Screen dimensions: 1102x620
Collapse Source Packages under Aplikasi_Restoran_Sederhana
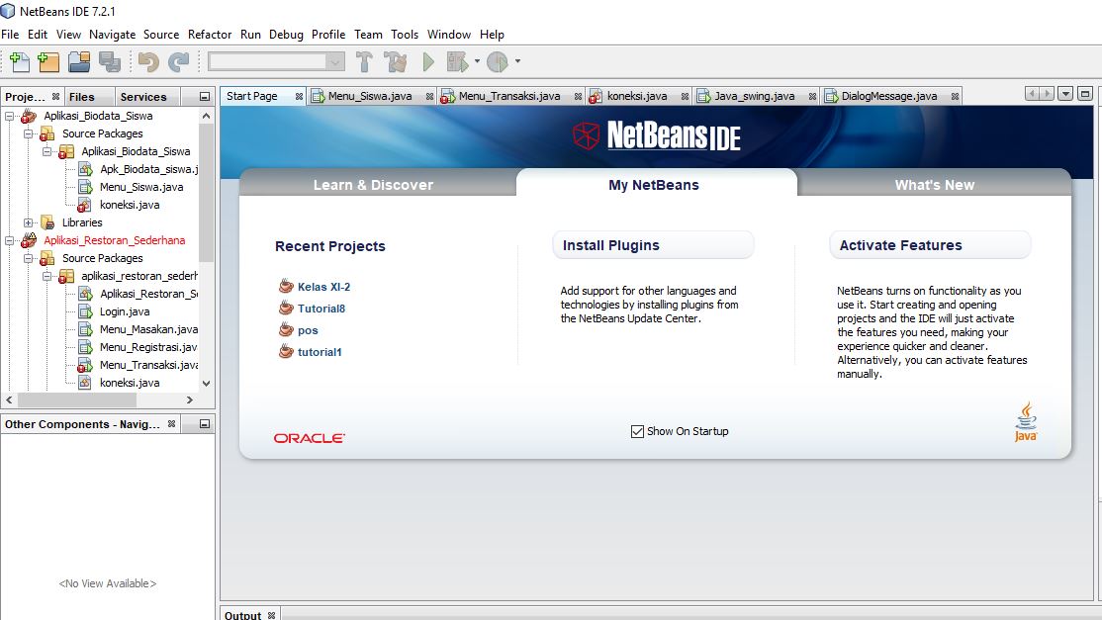click(x=28, y=258)
